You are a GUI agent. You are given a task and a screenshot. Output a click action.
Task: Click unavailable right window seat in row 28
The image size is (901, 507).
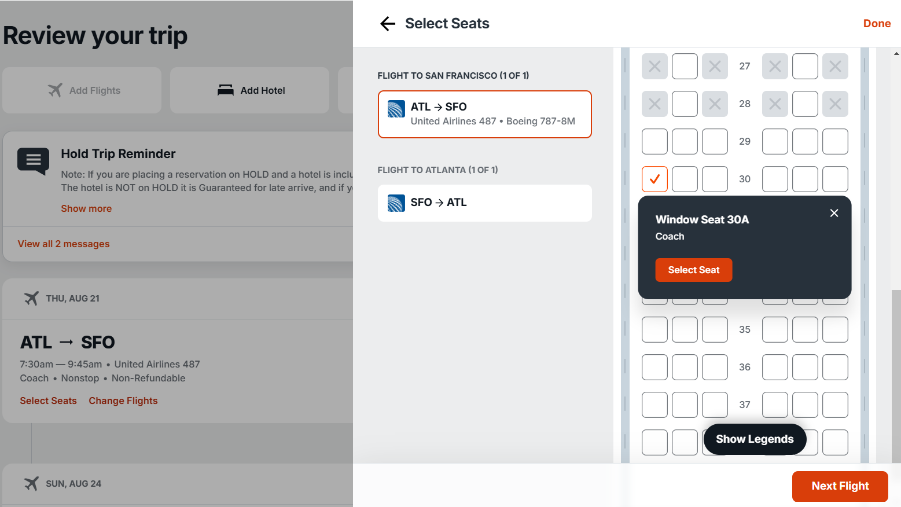[835, 104]
